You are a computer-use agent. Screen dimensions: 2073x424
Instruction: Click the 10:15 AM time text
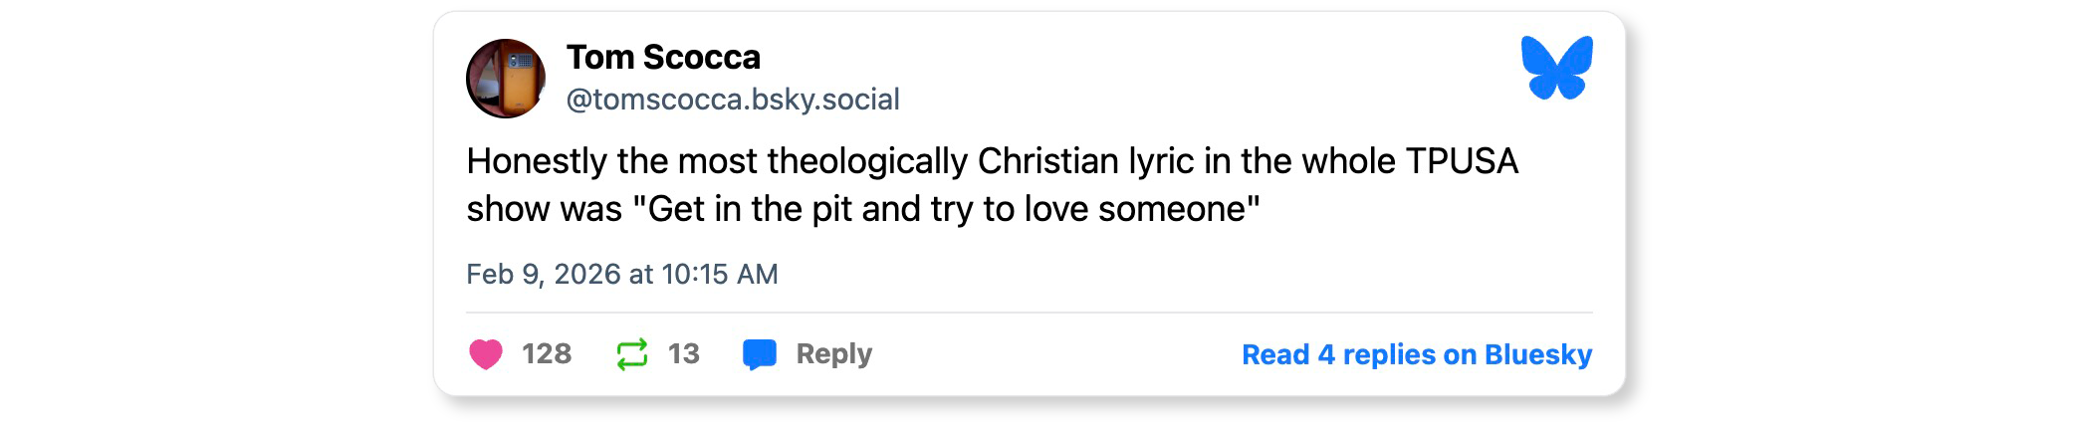[719, 274]
